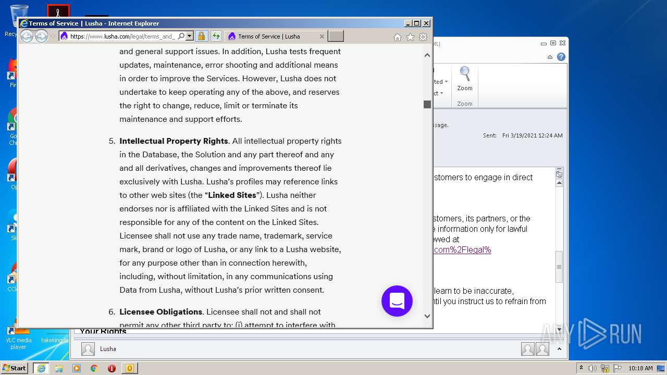
Task: Click the Intellectual Property Rights heading
Action: pyautogui.click(x=174, y=141)
